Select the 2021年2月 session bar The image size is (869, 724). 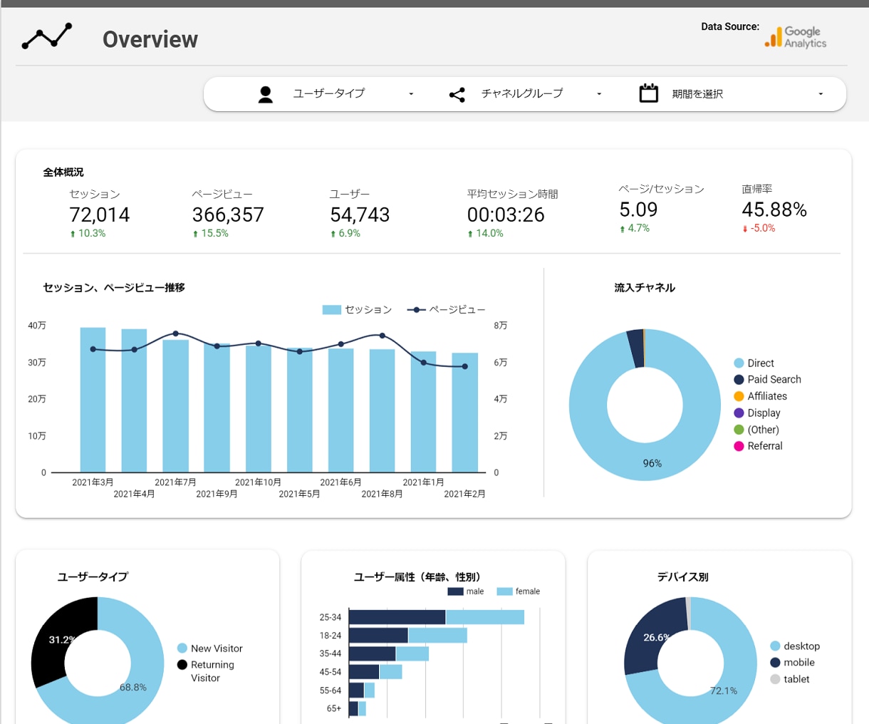(x=465, y=413)
